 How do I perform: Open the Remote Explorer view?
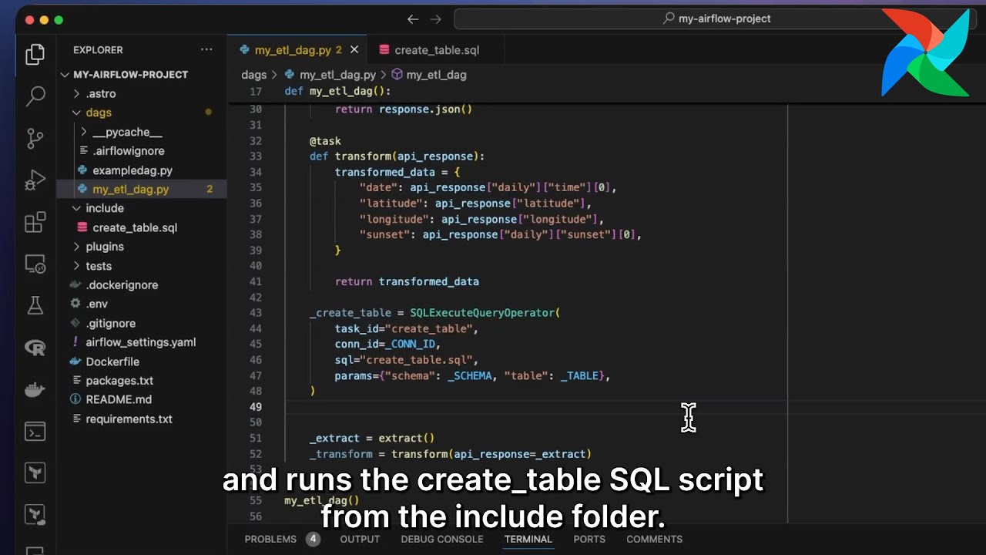tap(35, 264)
